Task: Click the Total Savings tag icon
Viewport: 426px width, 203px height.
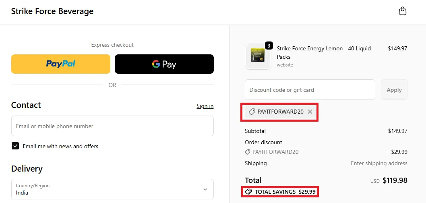Action: 248,192
